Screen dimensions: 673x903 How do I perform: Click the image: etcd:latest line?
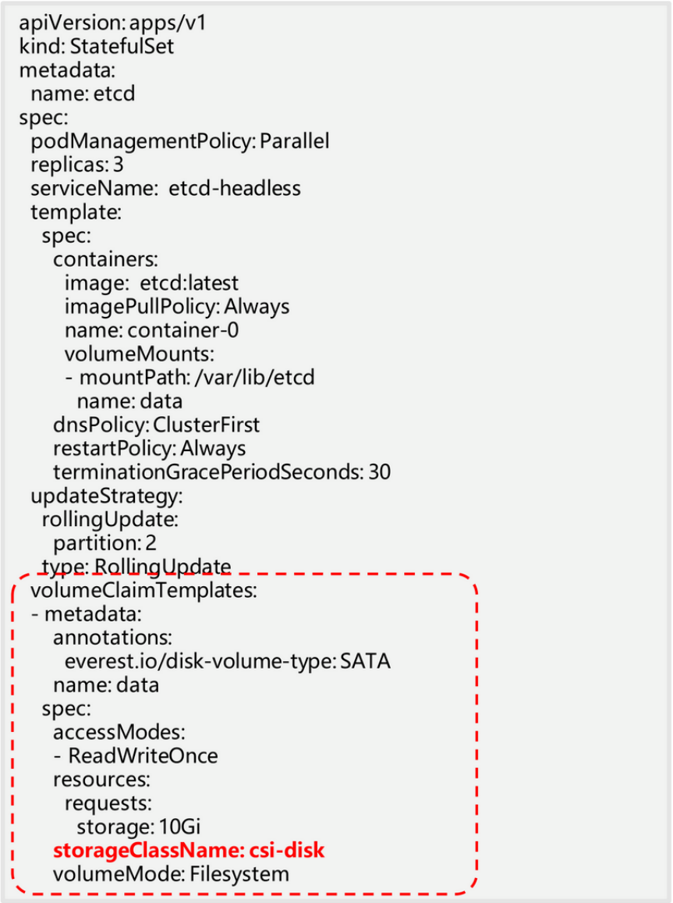tap(151, 283)
